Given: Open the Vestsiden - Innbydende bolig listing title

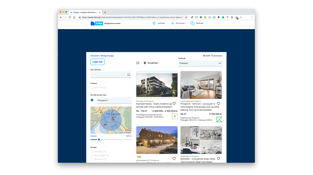Looking at the screenshot, I should tap(198, 160).
